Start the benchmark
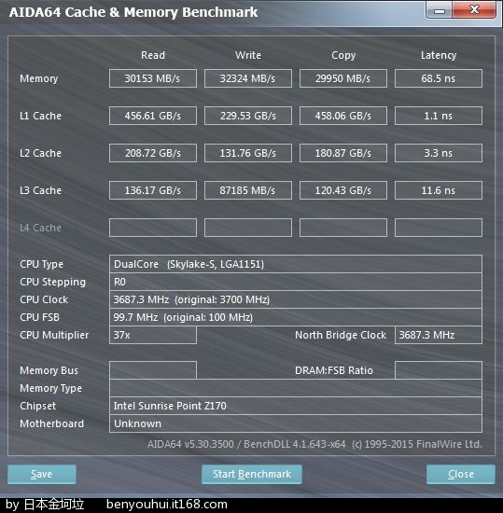This screenshot has height=513, width=503. (252, 474)
